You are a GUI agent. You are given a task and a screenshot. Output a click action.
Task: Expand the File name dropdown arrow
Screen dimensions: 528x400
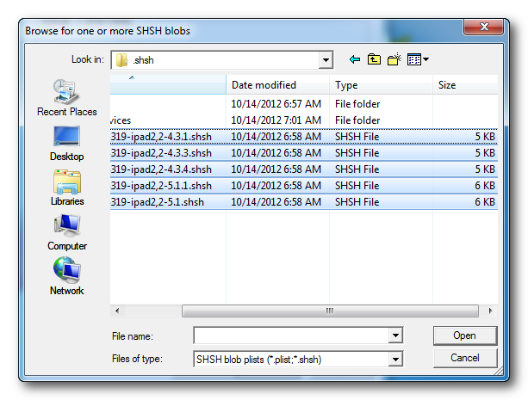coord(395,335)
